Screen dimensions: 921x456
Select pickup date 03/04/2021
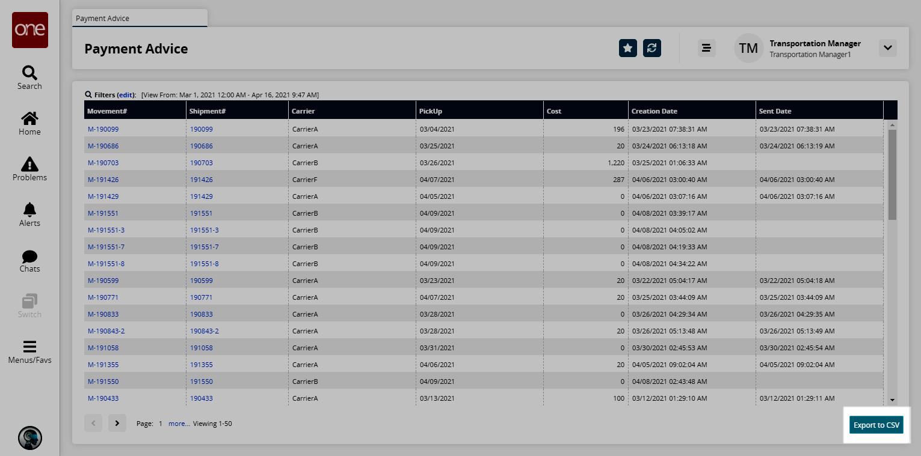(437, 129)
